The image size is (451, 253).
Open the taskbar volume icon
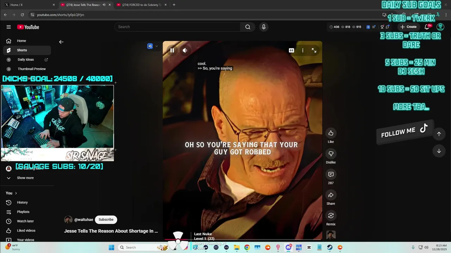click(x=426, y=247)
